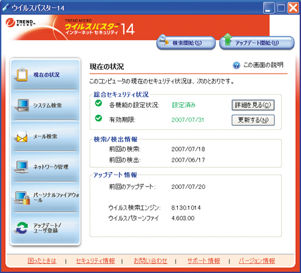Click the locked computer icon for パーソナルファイアウォール
Viewport: 301px width, 273px height.
coord(22,198)
